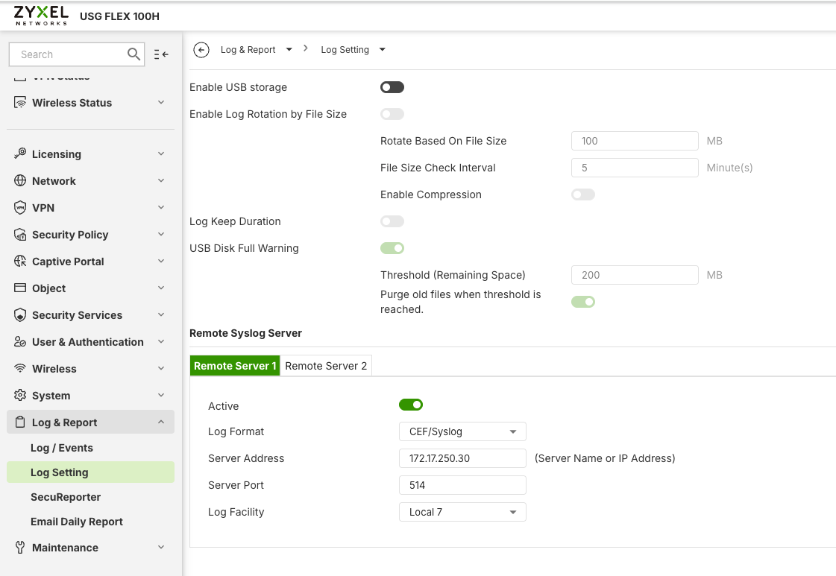Toggle Enable Log Rotation by File Size

(x=392, y=114)
